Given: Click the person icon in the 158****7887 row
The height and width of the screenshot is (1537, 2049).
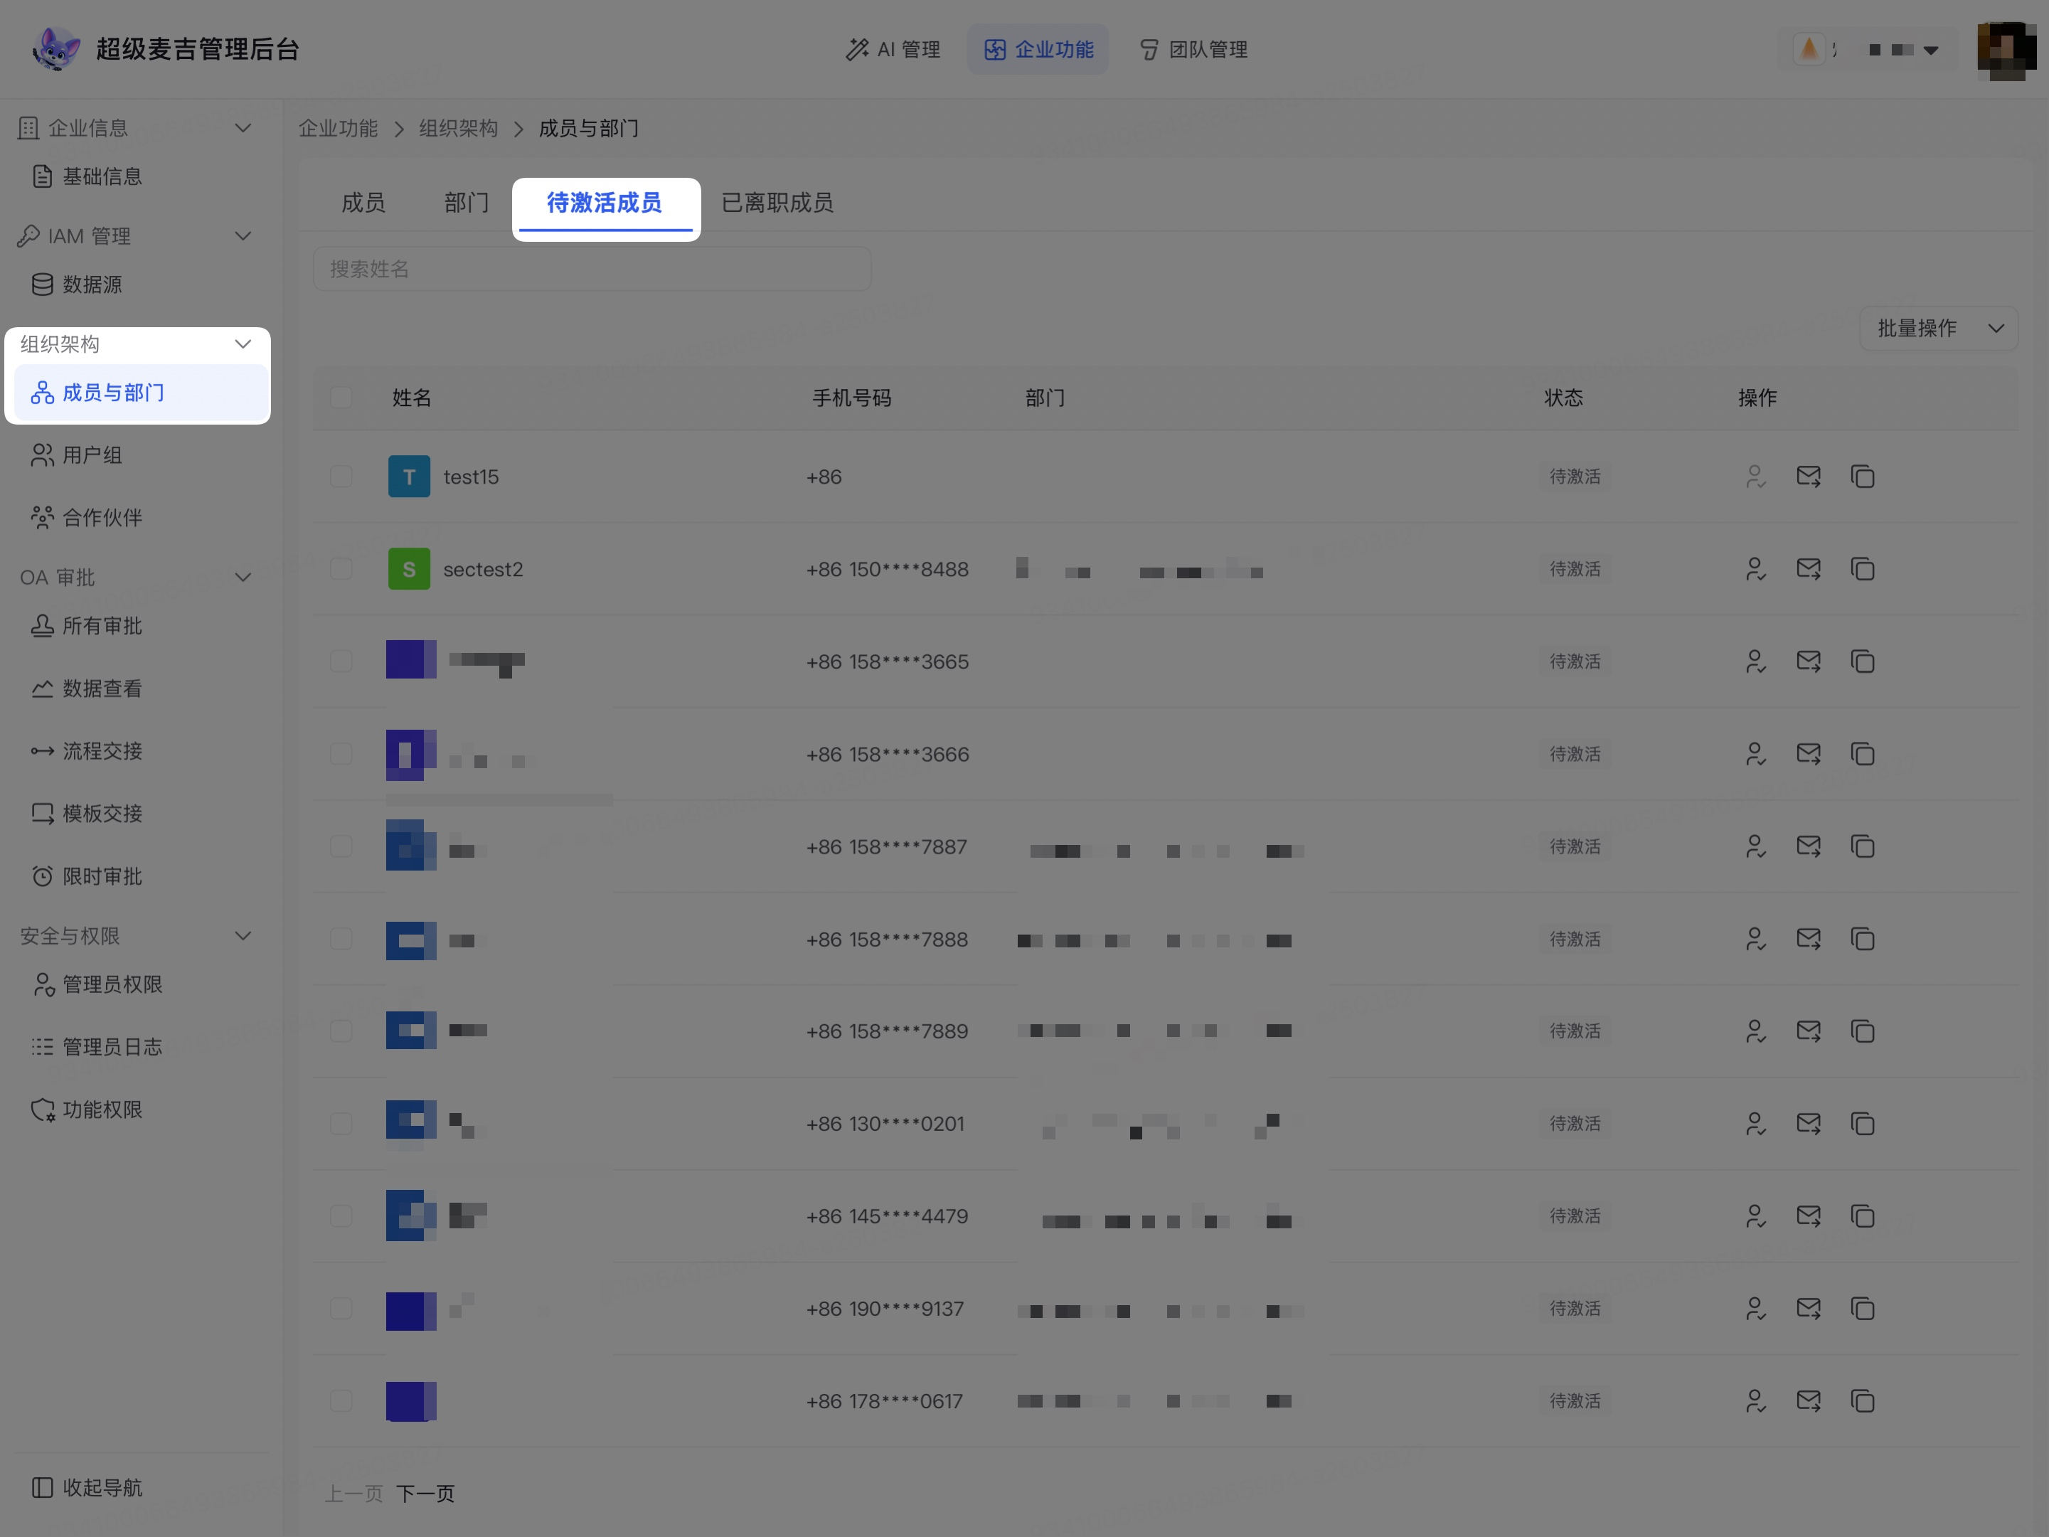Looking at the screenshot, I should 1755,847.
